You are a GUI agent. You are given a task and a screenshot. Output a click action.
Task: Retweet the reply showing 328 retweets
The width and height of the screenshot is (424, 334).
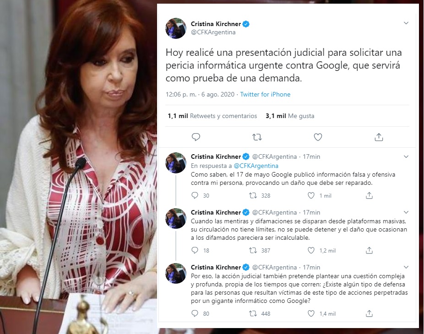(253, 195)
